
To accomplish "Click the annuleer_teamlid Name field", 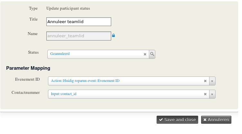I will [79, 36].
